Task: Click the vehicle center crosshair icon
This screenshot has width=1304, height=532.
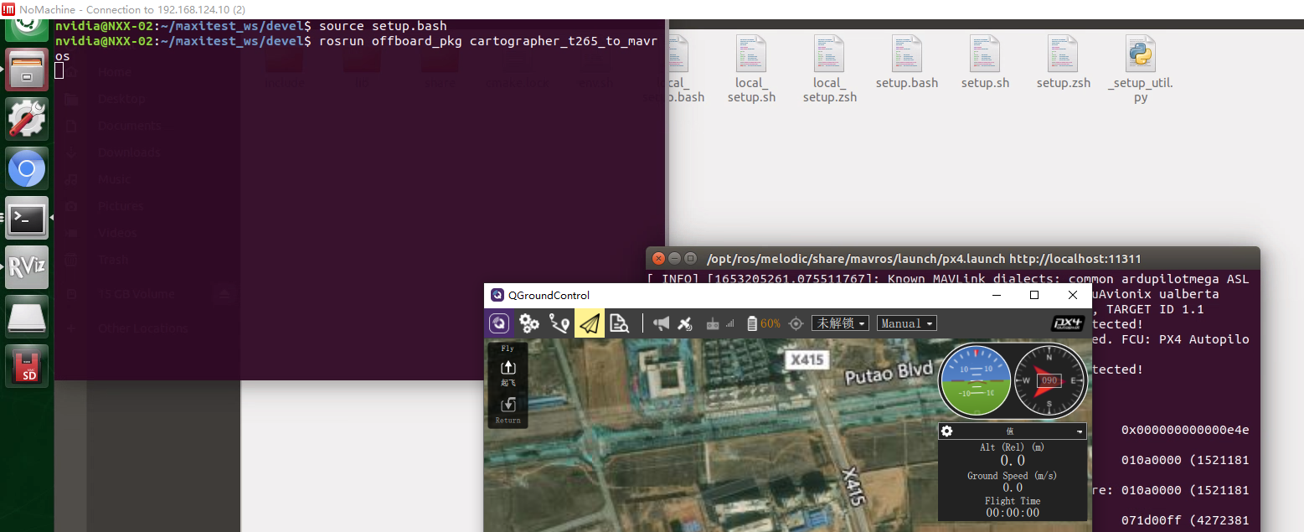Action: pos(796,323)
